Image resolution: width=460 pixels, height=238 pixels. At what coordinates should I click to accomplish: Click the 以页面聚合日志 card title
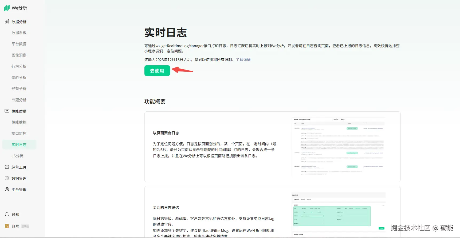point(166,133)
